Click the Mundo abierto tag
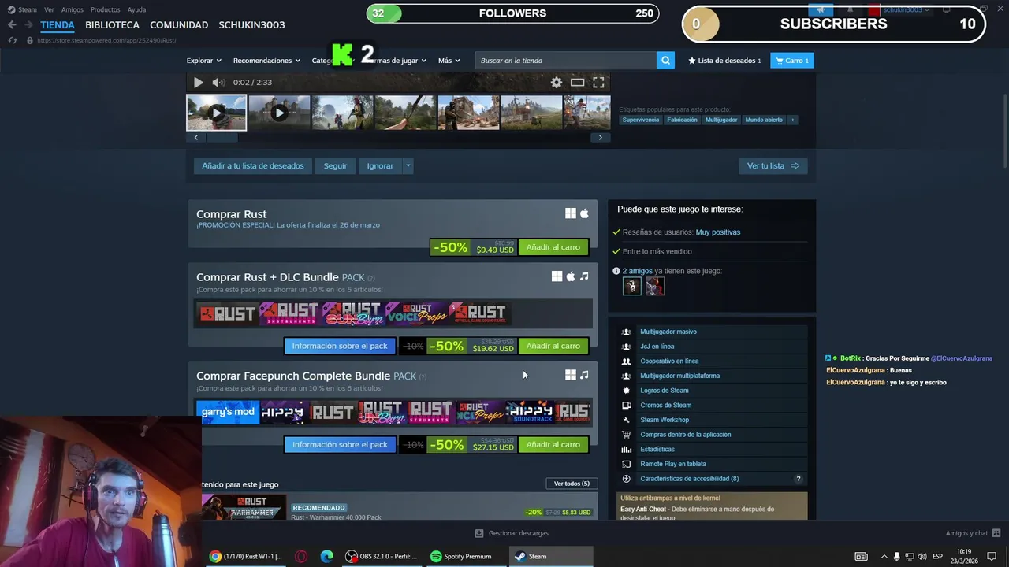Viewport: 1009px width, 567px height. point(764,120)
